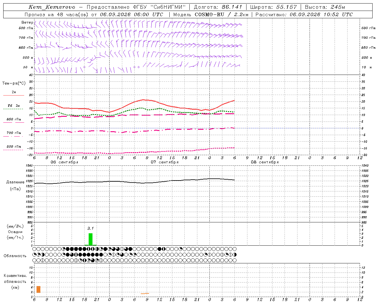
Task: Click the small orange convective bar near 9h
Action: point(145,293)
